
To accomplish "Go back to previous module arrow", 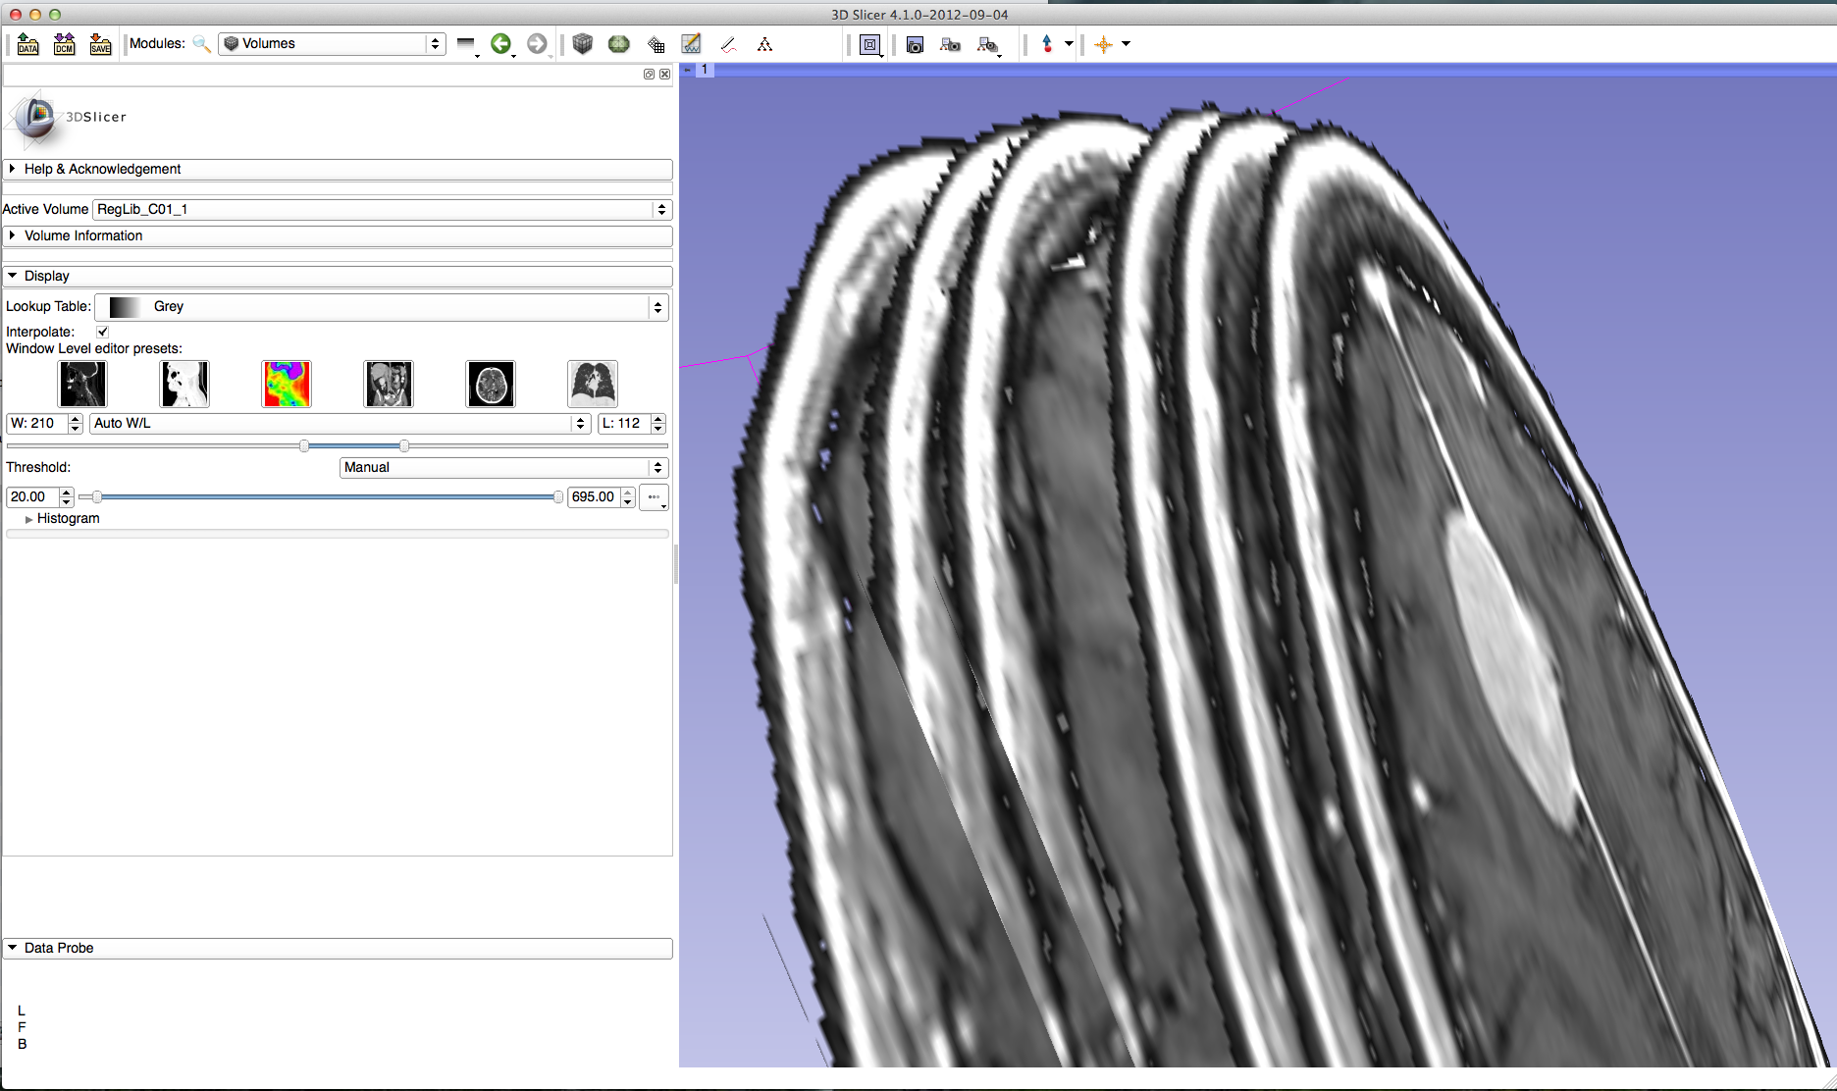I will [500, 44].
